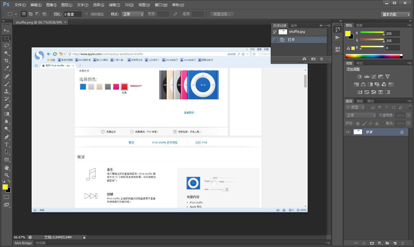
Task: Select the Zoom tool
Action: (7, 175)
